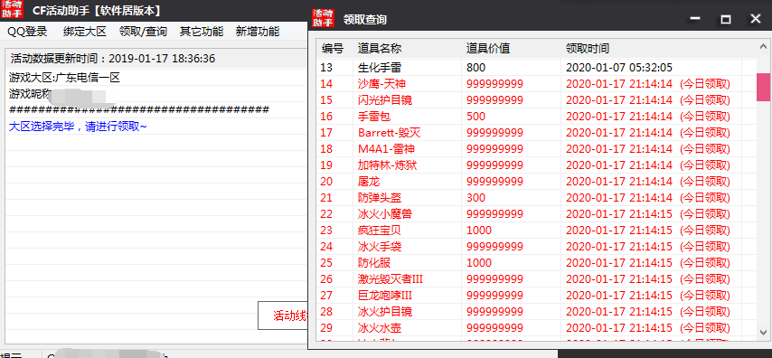The image size is (772, 358).
Task: Click 活动数据更新时间 line in main window
Action: pyautogui.click(x=113, y=59)
